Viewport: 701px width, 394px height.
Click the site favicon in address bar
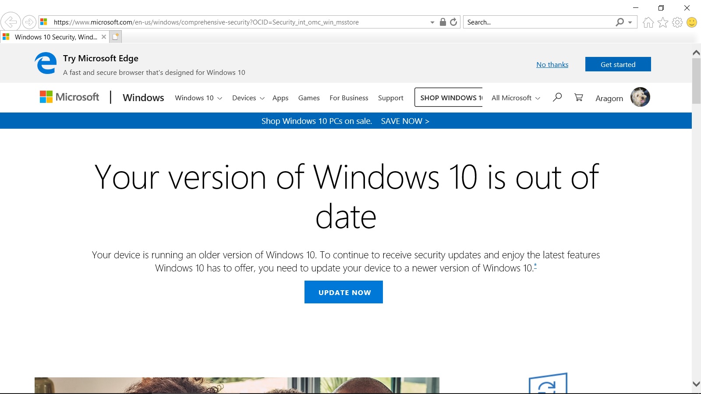44,22
